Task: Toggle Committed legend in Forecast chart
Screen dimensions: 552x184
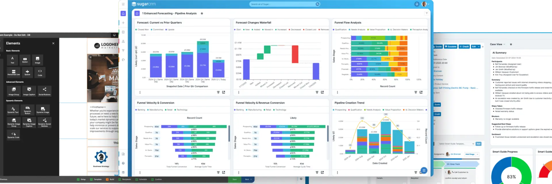Action: [x=157, y=30]
